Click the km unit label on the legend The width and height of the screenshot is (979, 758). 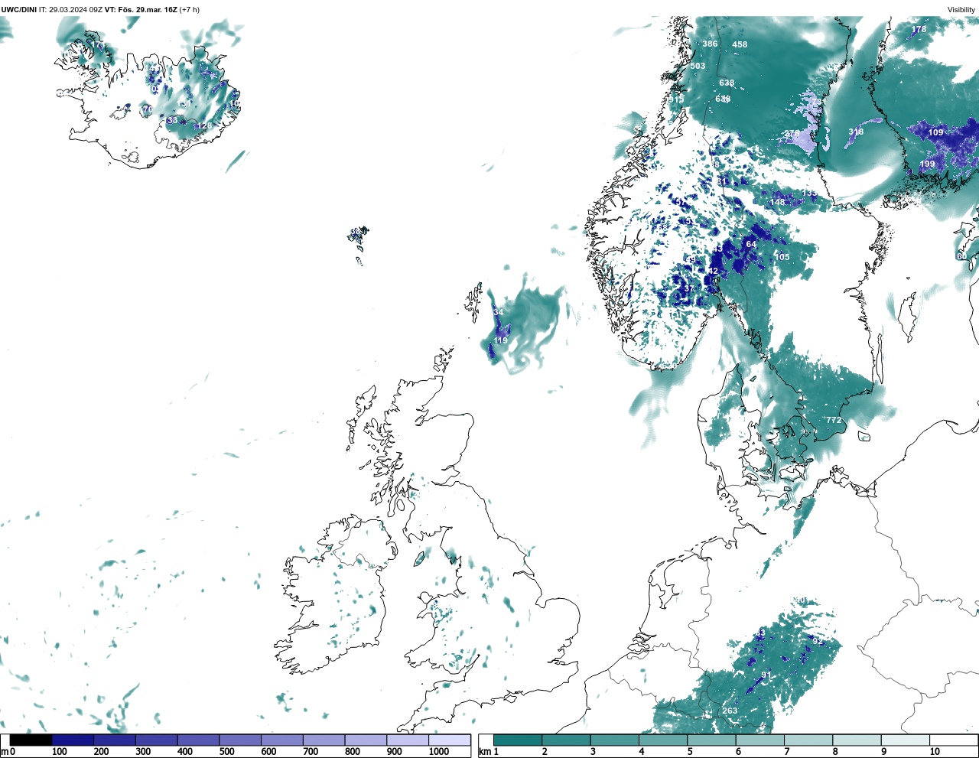[x=485, y=752]
